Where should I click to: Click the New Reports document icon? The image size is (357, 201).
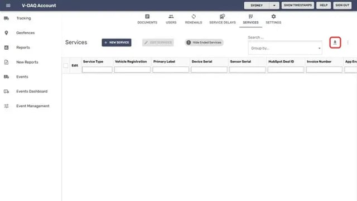coord(6,62)
